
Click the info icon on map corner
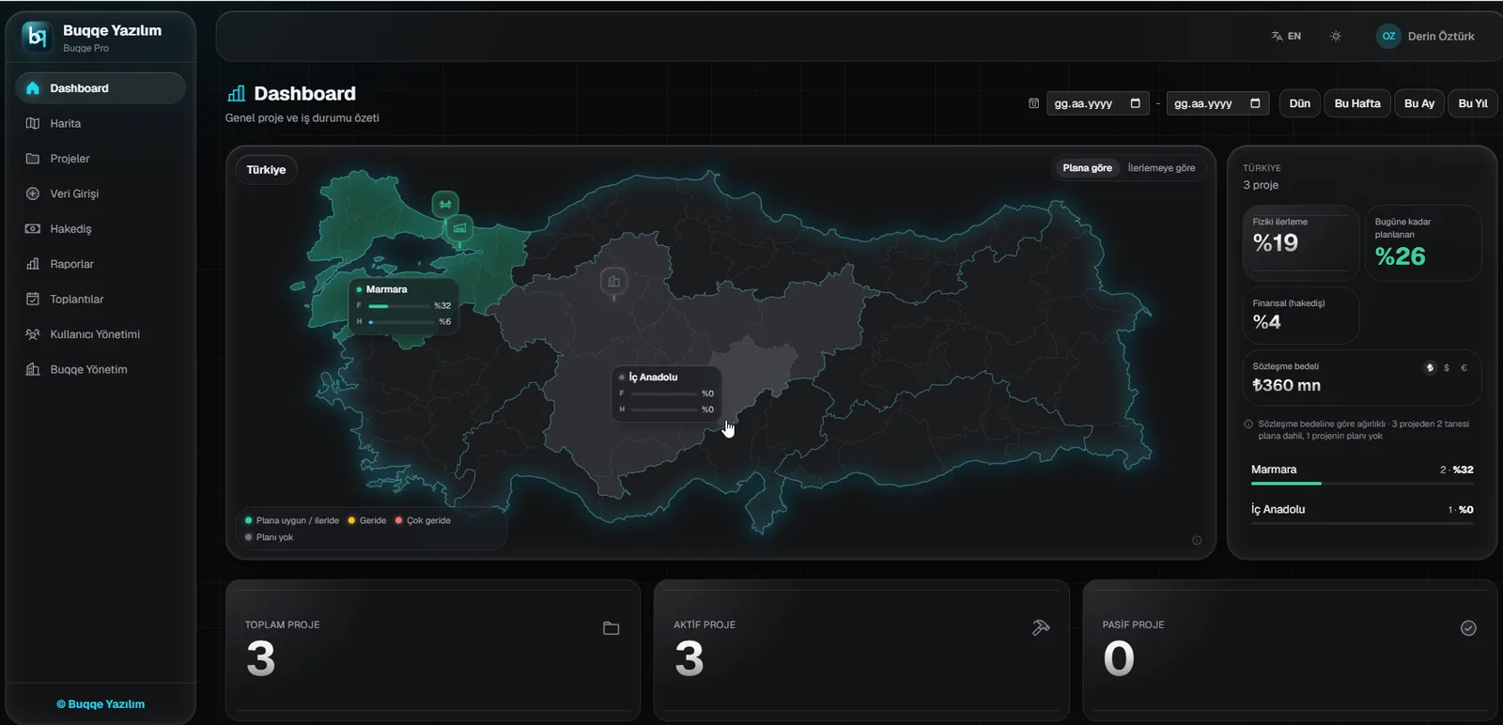(1196, 540)
